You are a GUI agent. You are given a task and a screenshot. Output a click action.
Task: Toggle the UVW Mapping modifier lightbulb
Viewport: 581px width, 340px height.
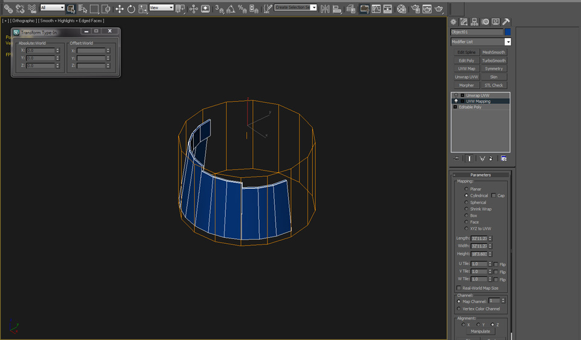[x=455, y=101]
